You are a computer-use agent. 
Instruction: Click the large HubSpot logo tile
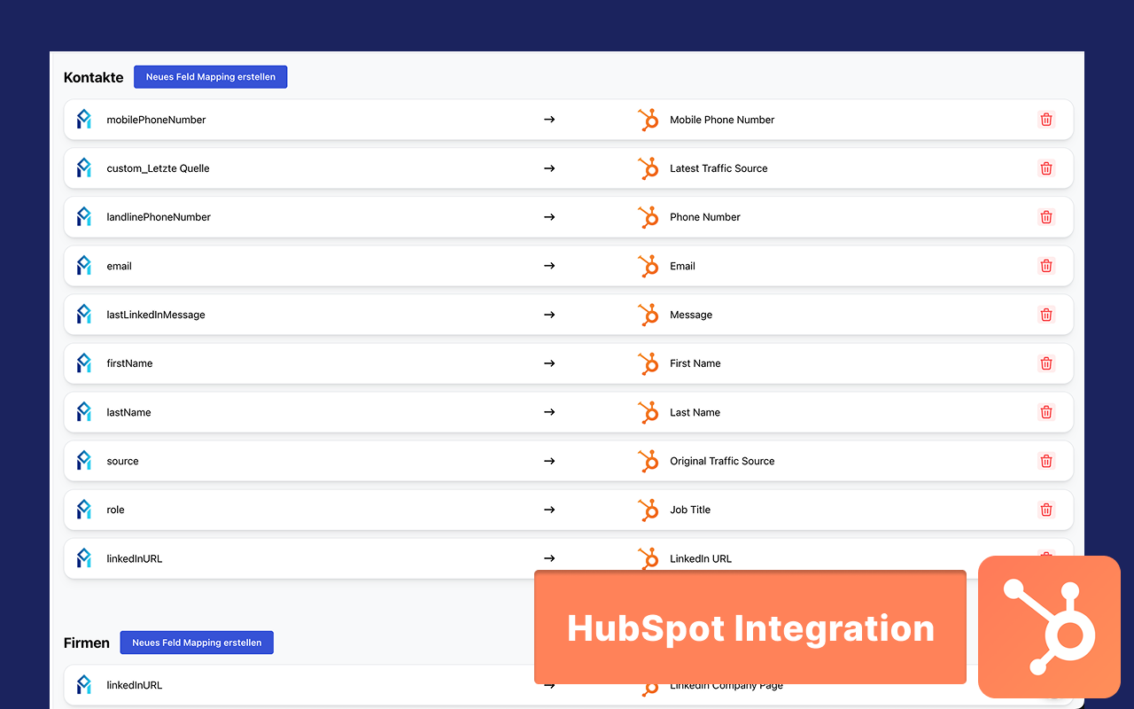click(1049, 627)
